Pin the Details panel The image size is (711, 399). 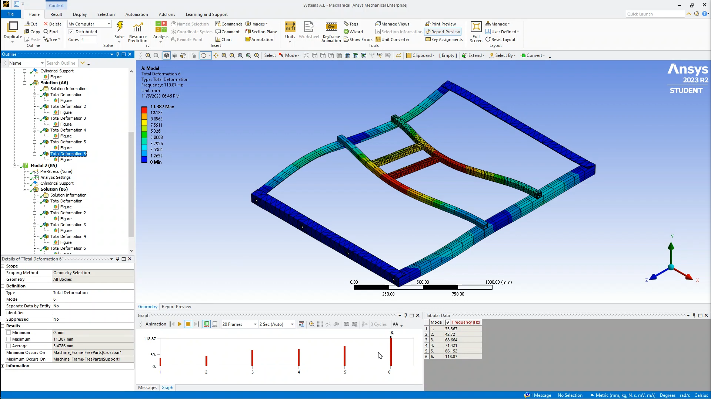coord(118,259)
